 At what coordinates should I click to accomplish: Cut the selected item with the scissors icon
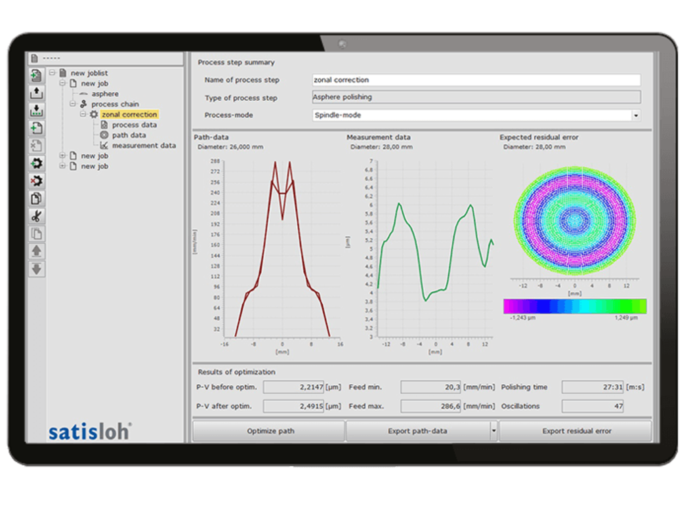[x=36, y=215]
